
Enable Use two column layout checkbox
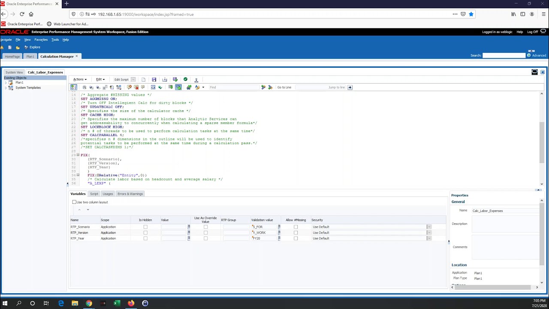(74, 202)
